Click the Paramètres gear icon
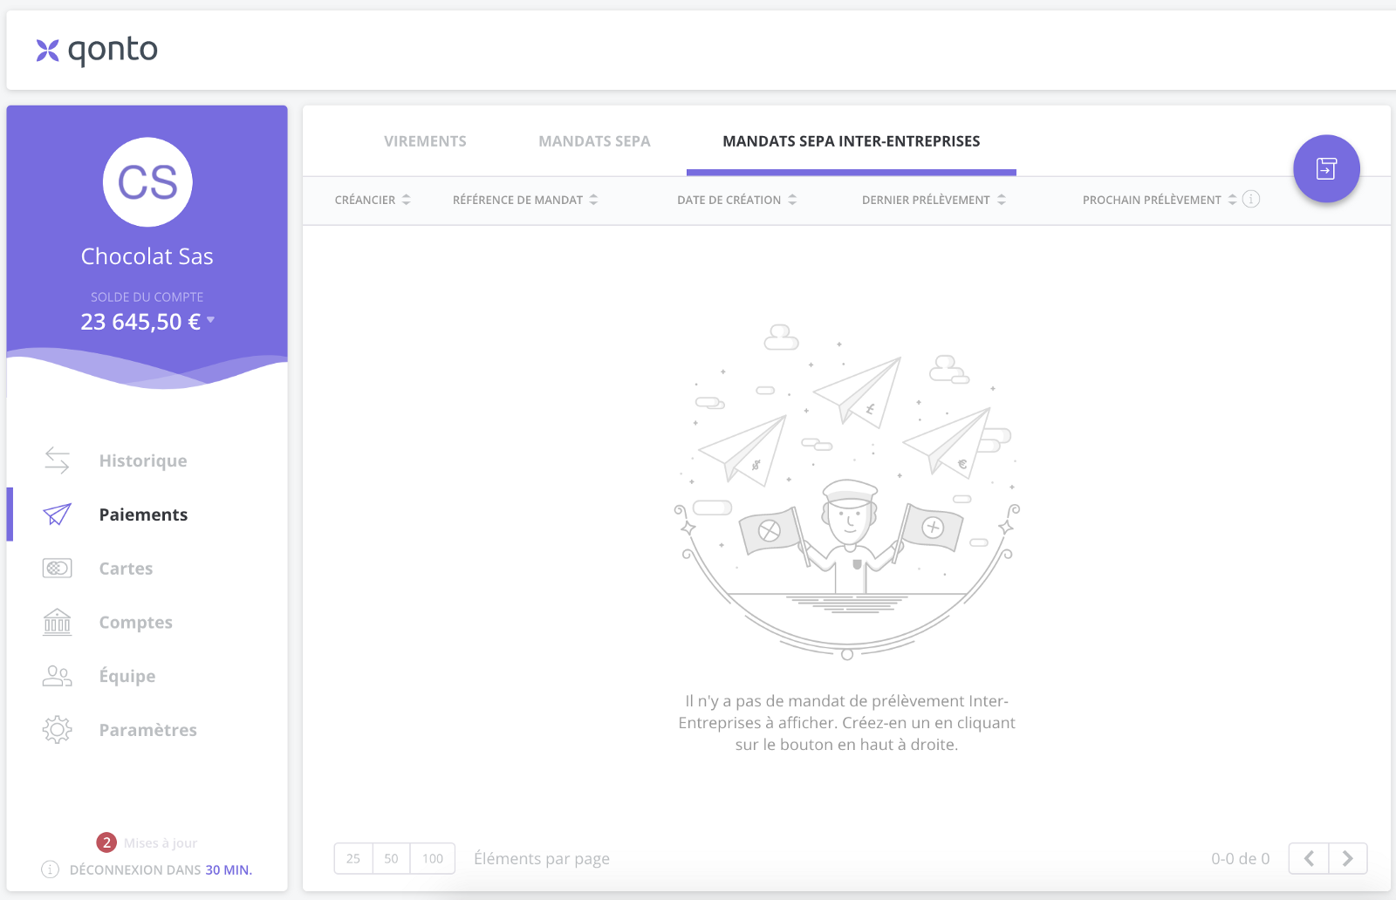 (x=57, y=730)
